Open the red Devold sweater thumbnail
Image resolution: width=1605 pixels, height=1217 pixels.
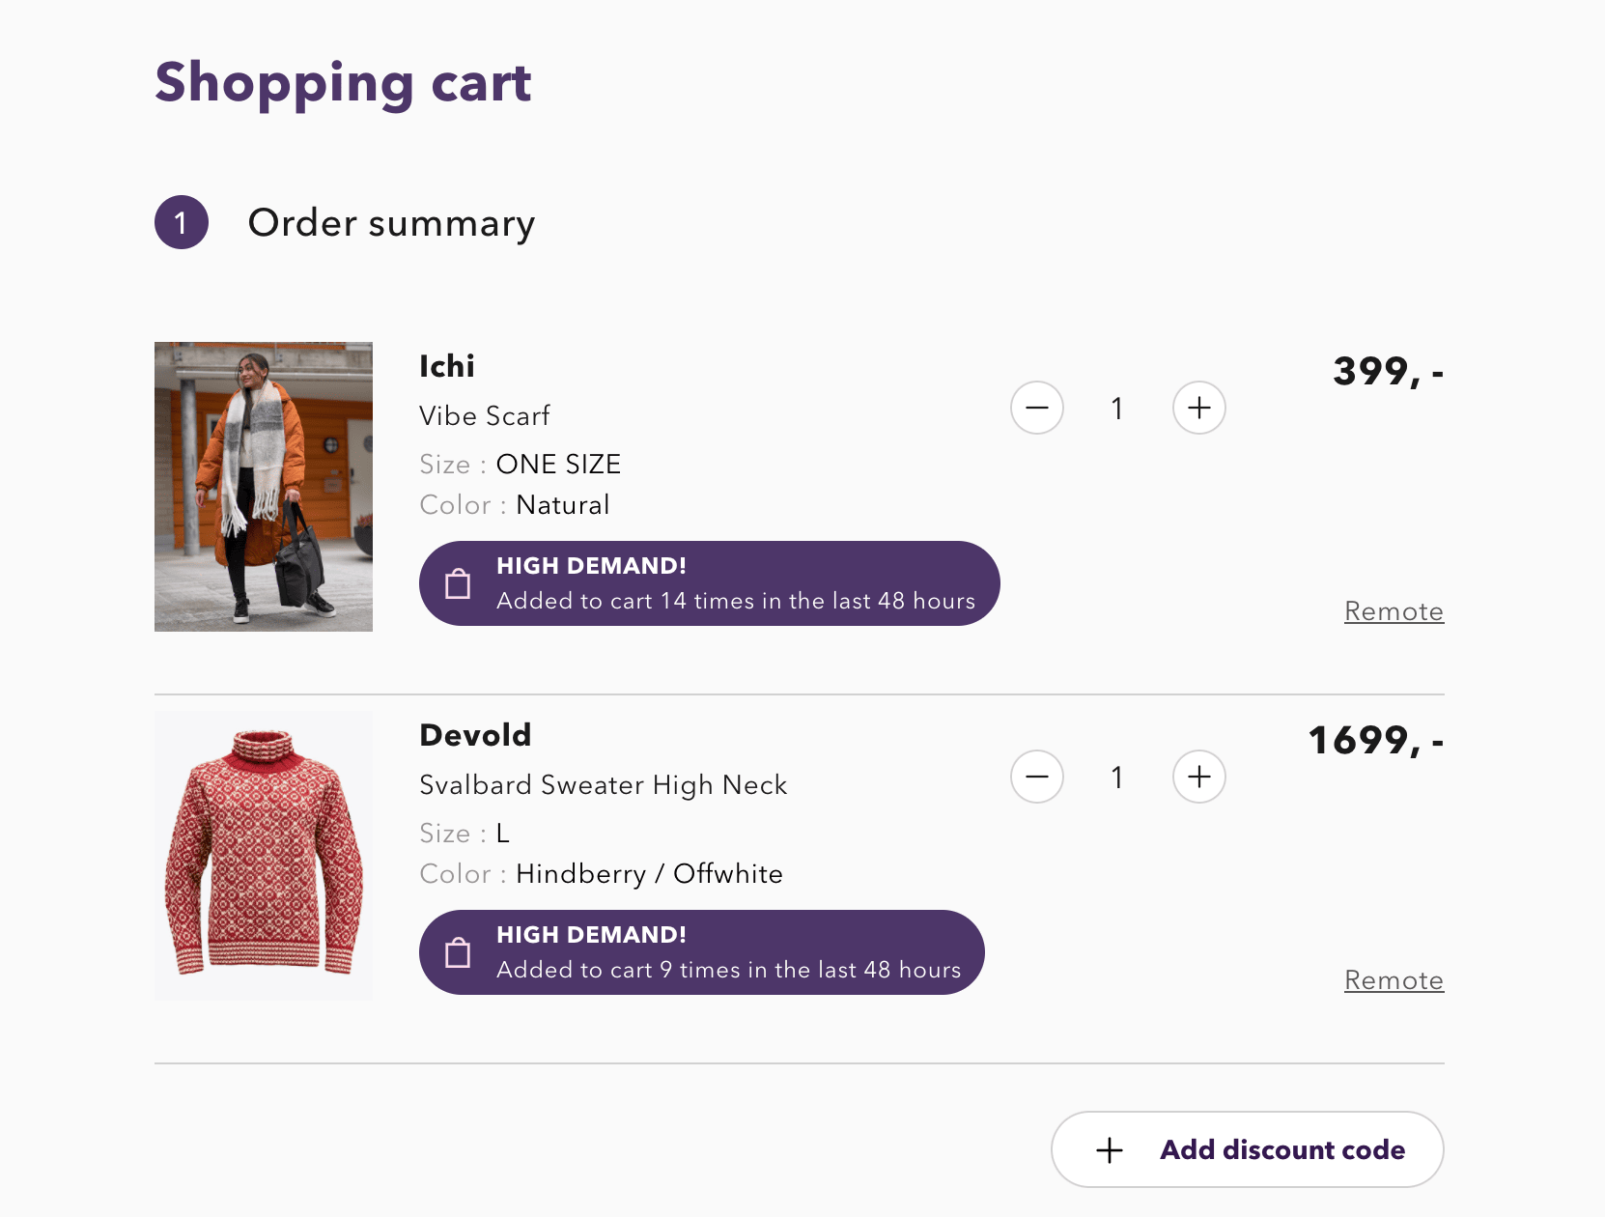[264, 856]
